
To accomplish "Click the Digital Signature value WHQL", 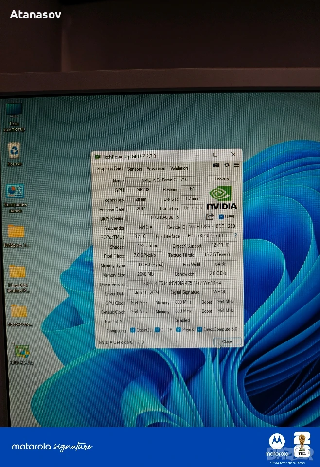I will click(220, 292).
